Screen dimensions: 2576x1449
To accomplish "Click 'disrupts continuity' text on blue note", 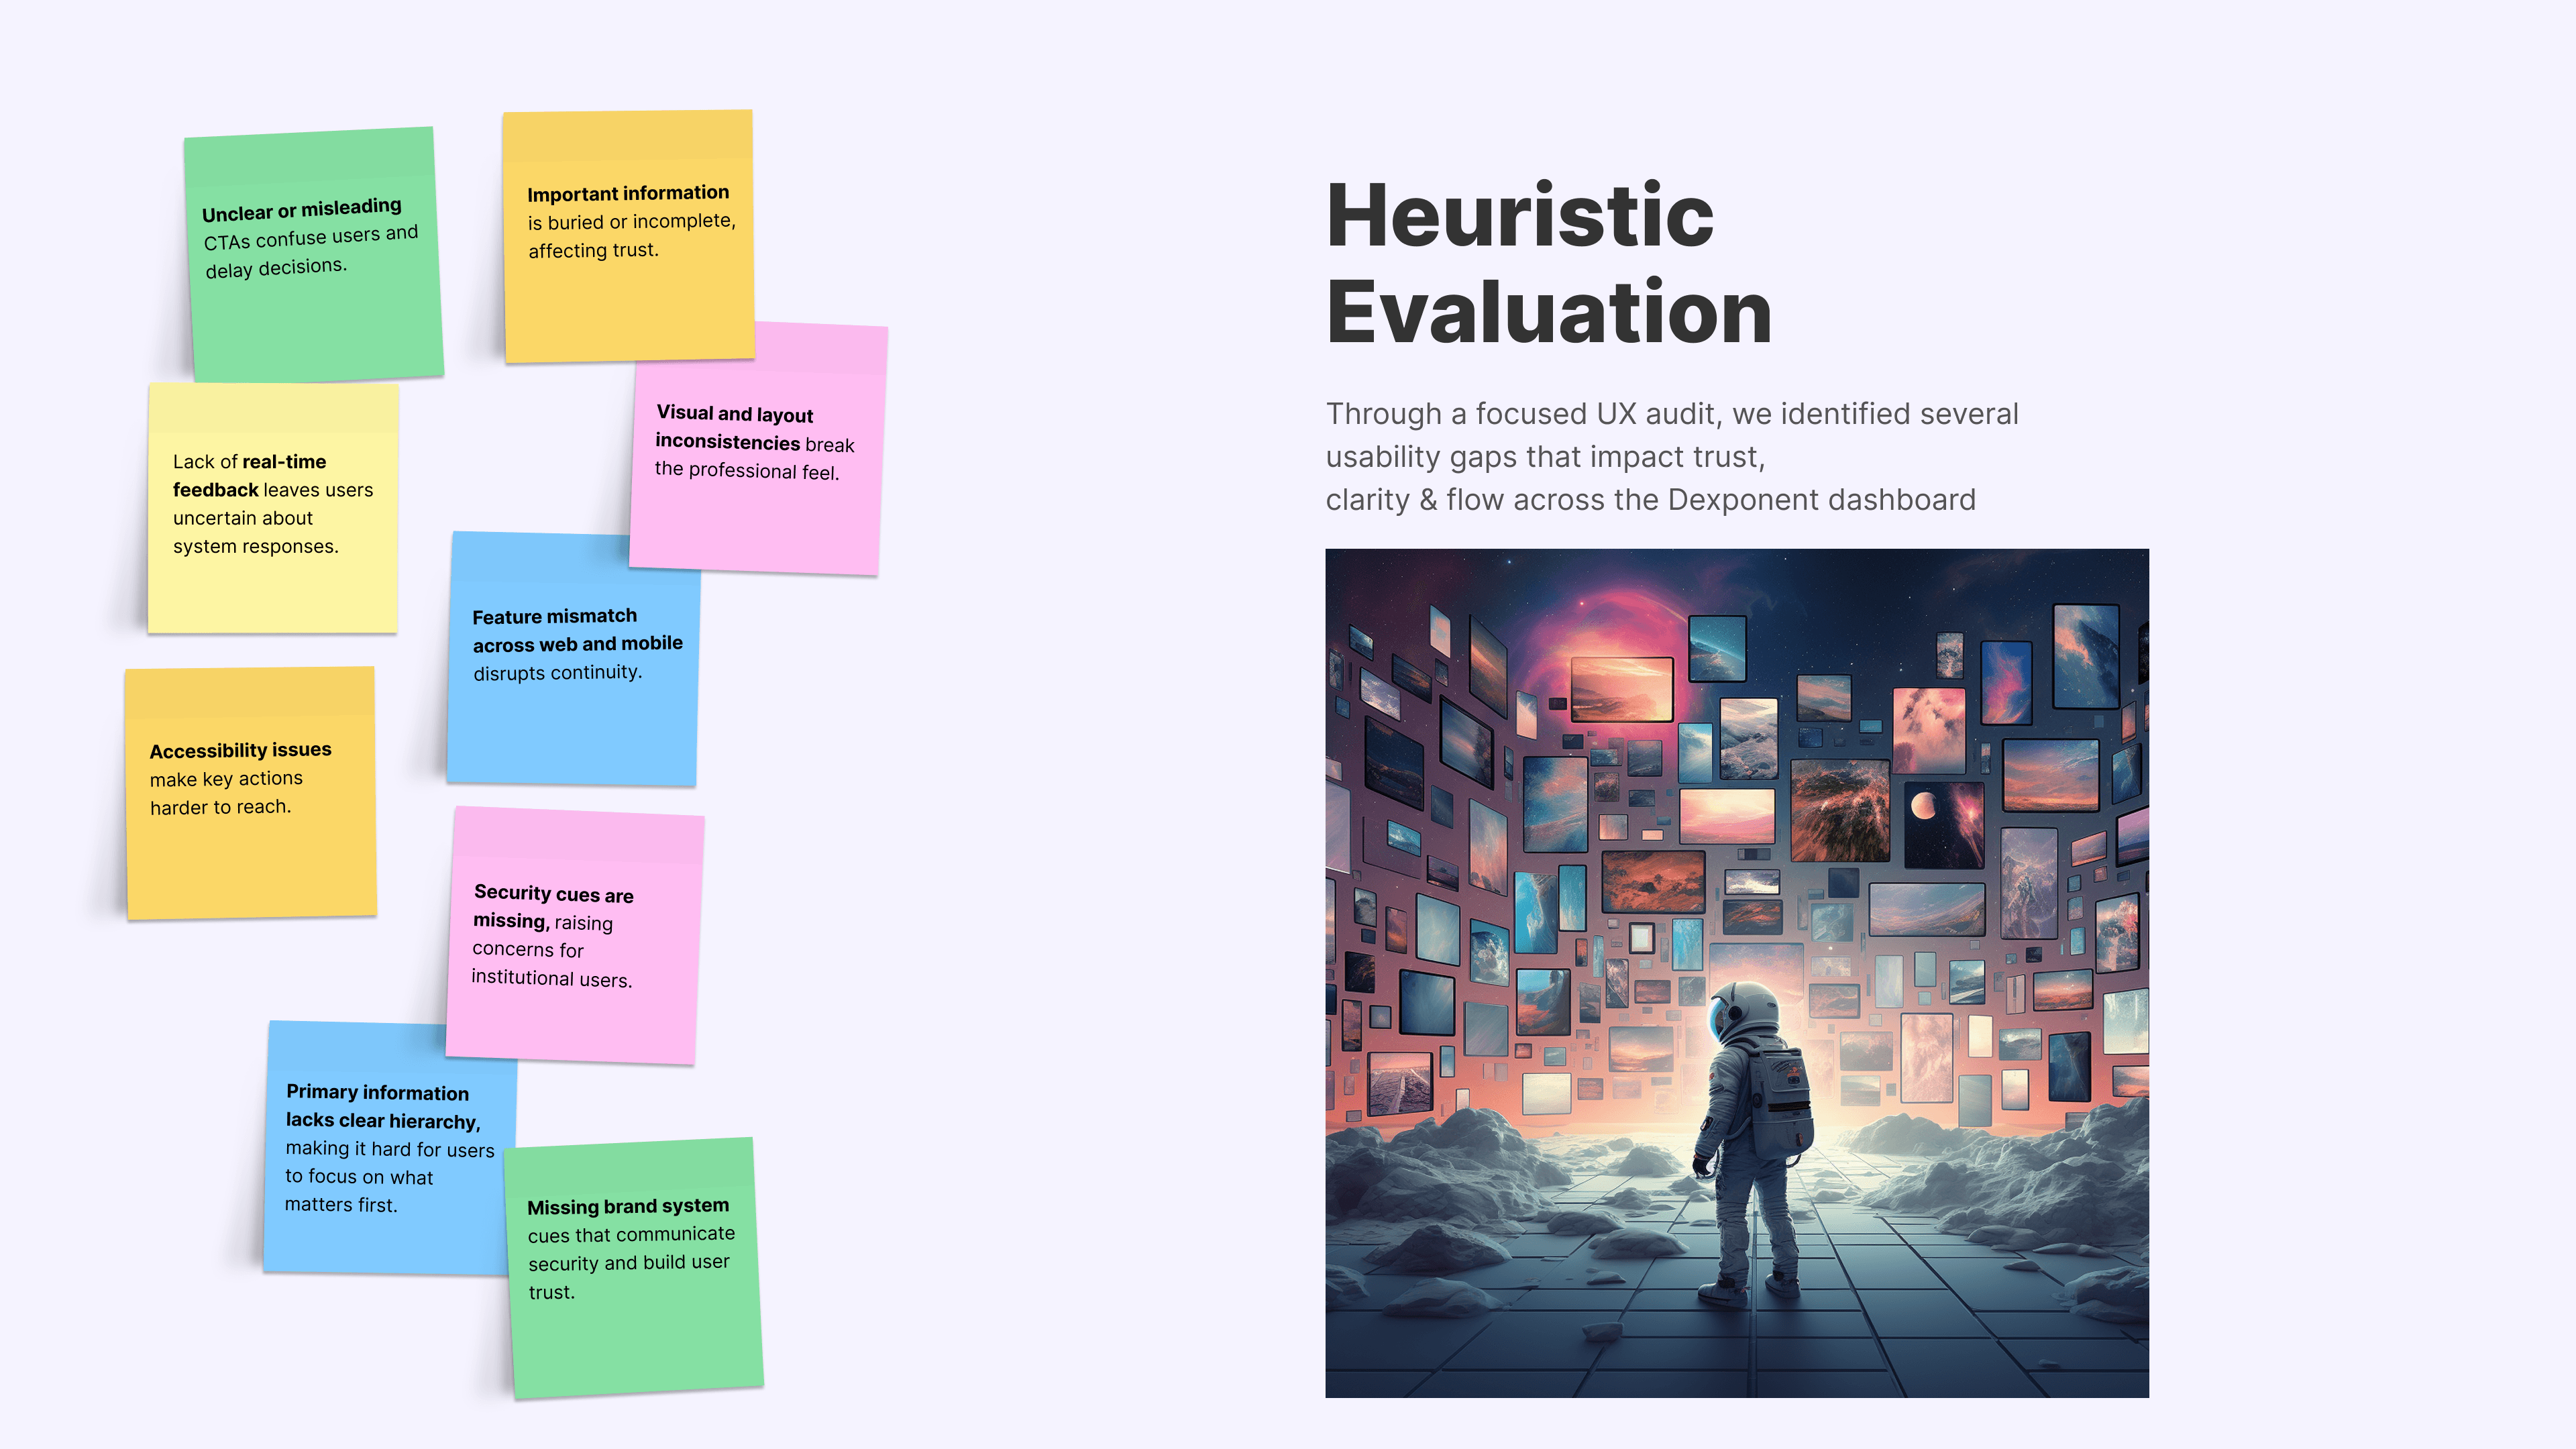I will pos(557,673).
